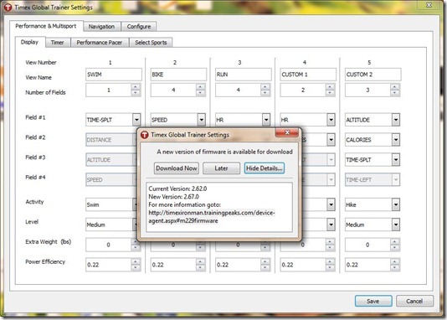Increase Number of Fields for view 1
Screen dimensions: 447x320
[136, 87]
